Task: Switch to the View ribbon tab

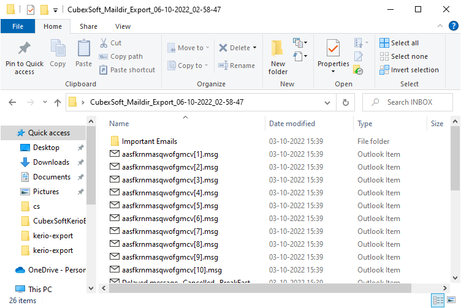Action: click(123, 26)
